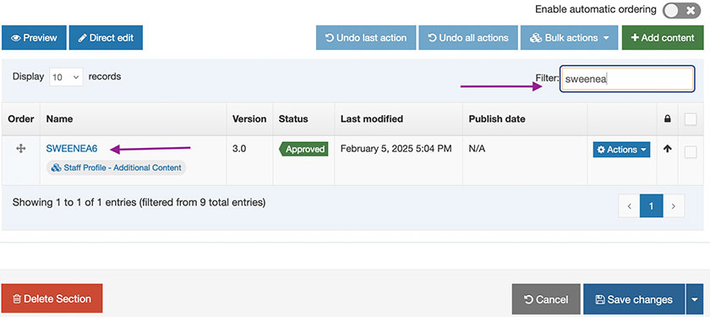
Task: Expand Actions dropdown for SWEENEA6
Action: [x=622, y=150]
